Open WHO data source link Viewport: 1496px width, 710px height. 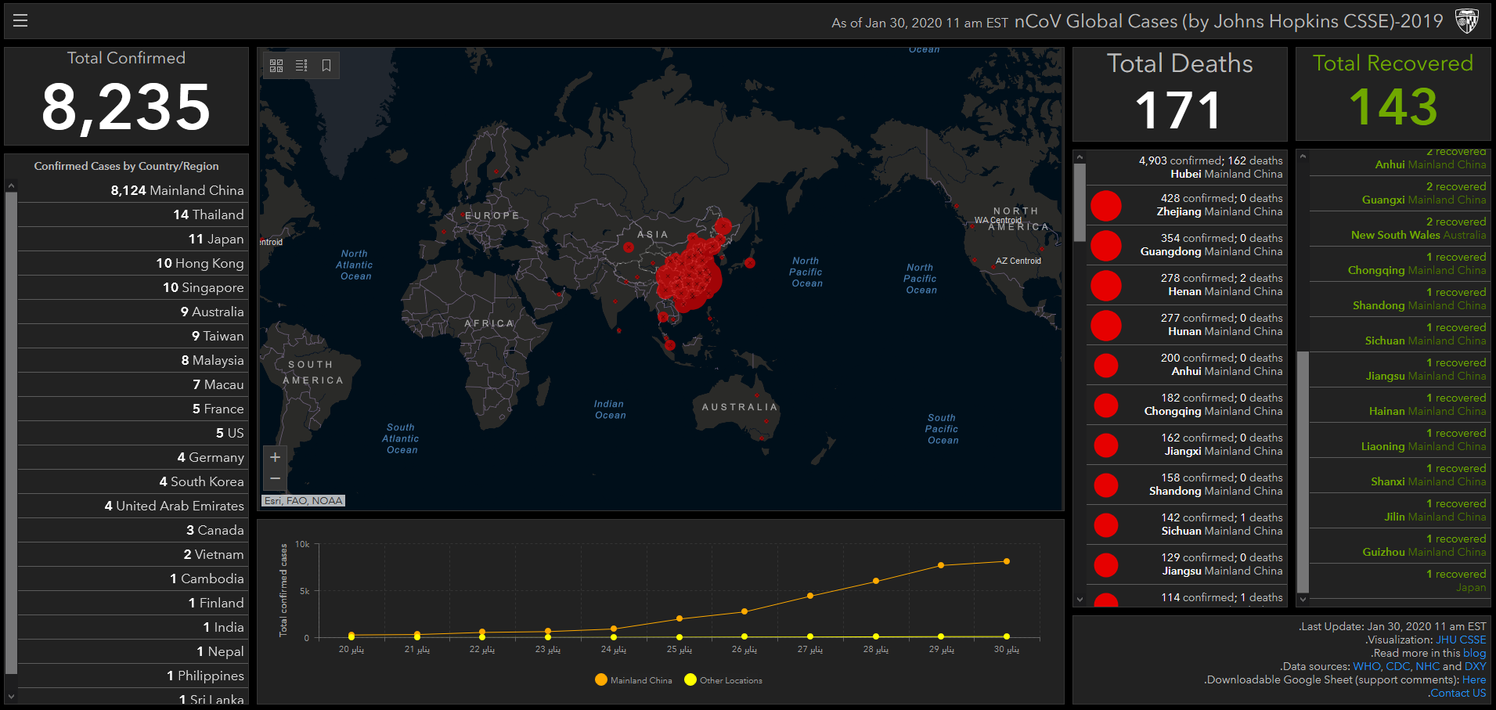click(x=1367, y=666)
